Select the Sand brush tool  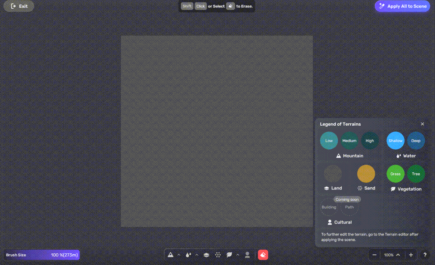click(x=218, y=255)
